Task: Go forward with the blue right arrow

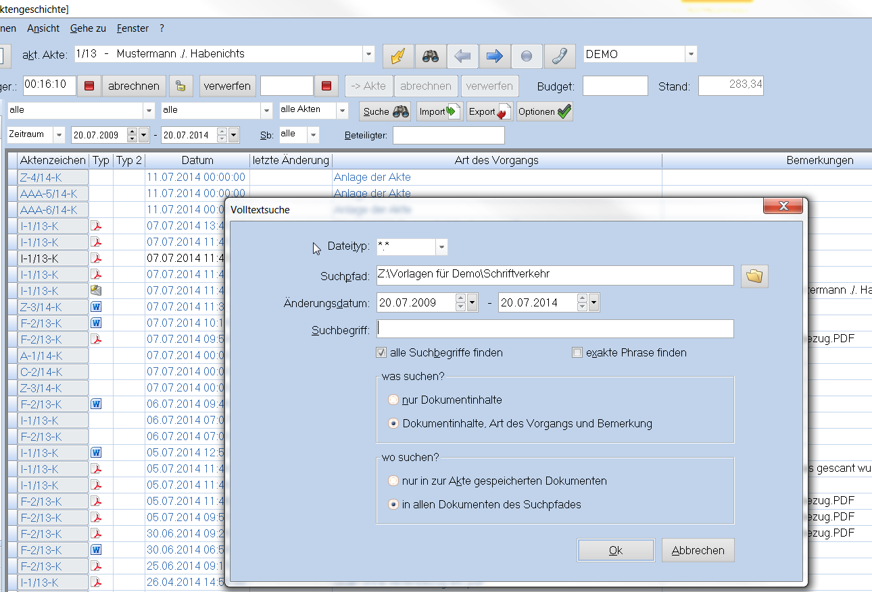Action: point(495,56)
